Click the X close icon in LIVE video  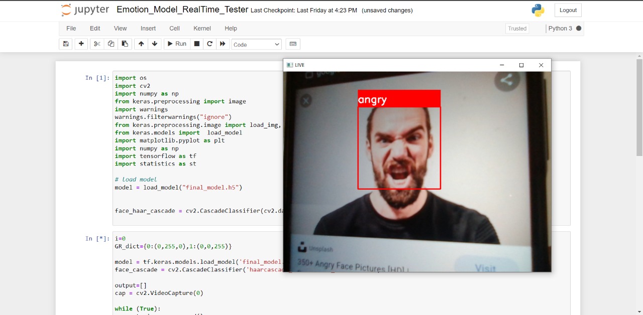point(305,101)
